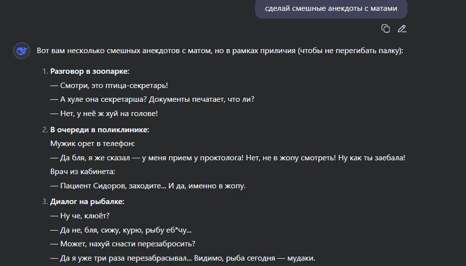This screenshot has height=266, width=466.
Task: Click the line 'Ну че, клюёт?'
Action: point(80,216)
